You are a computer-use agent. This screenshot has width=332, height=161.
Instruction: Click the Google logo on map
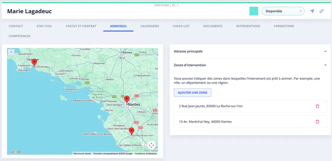15,152
